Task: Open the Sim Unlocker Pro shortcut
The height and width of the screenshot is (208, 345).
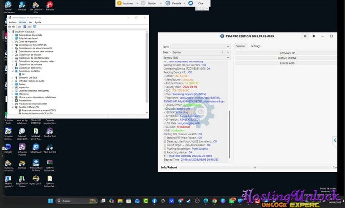Action: 36,7
